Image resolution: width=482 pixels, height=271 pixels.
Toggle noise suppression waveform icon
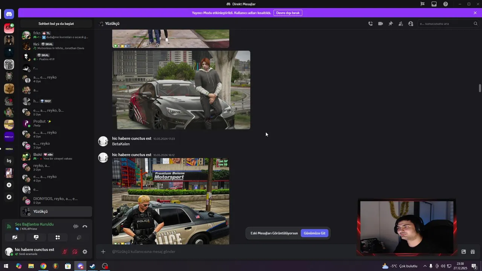(x=76, y=227)
